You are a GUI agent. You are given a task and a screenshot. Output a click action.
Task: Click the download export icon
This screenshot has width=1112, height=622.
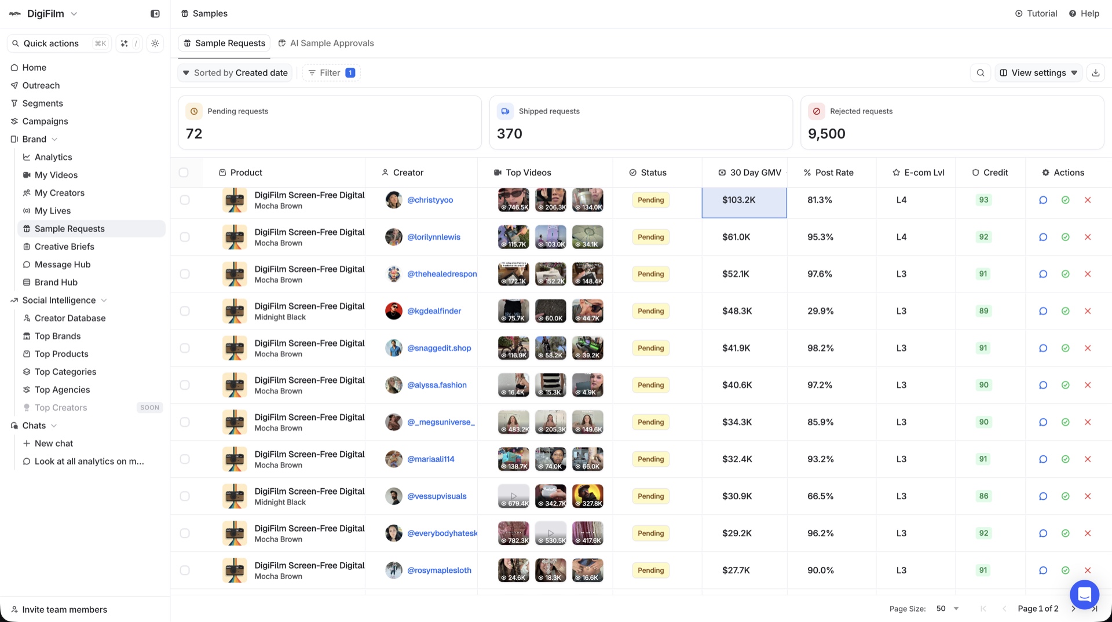click(x=1096, y=73)
